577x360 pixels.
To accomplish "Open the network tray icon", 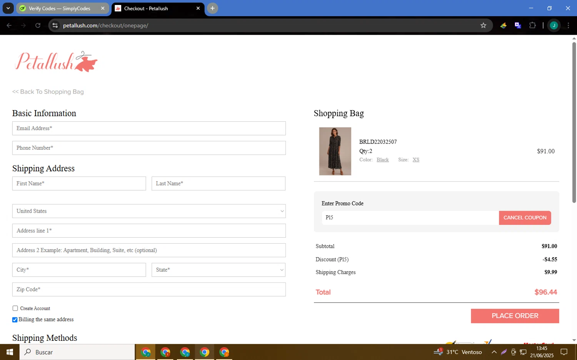I will tap(523, 352).
